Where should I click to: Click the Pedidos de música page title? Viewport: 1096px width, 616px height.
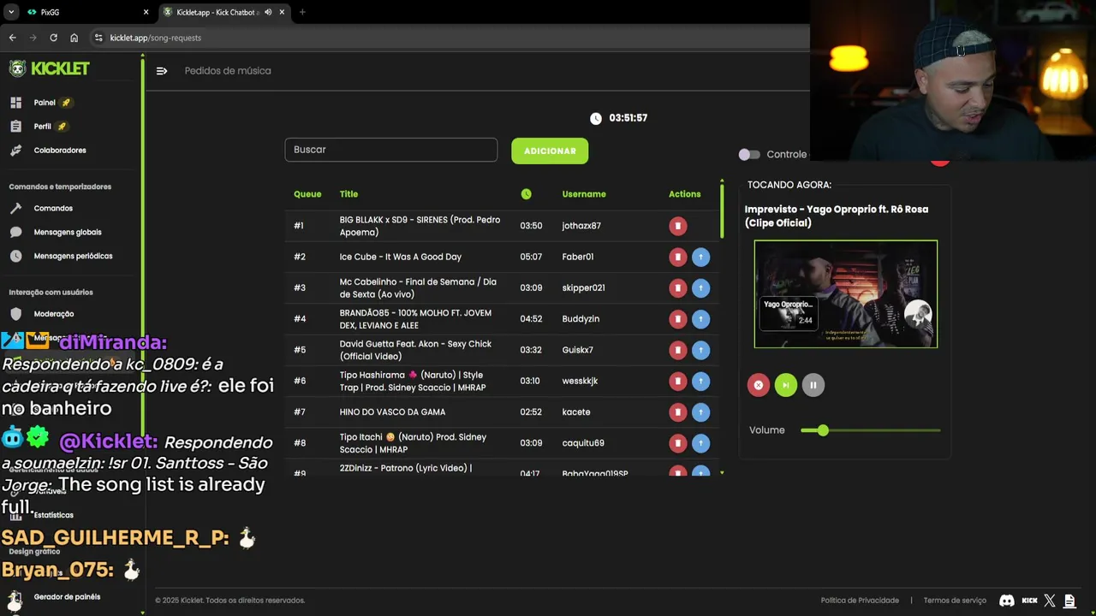point(228,71)
